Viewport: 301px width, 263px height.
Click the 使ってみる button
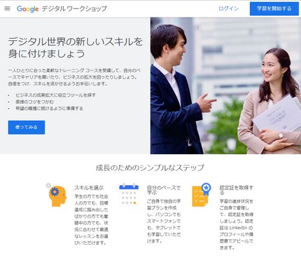pos(26,127)
